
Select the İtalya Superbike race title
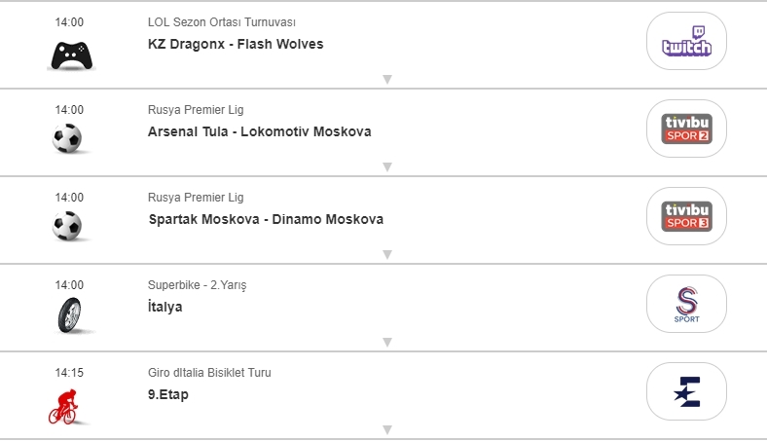click(165, 307)
